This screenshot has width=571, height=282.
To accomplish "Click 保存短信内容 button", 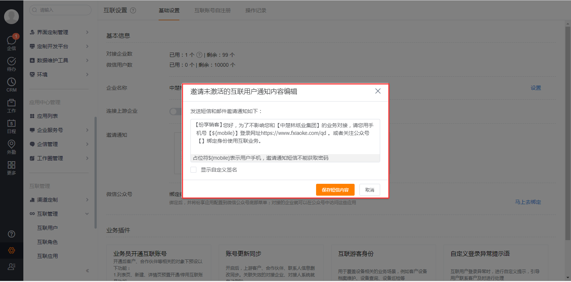I will 335,190.
